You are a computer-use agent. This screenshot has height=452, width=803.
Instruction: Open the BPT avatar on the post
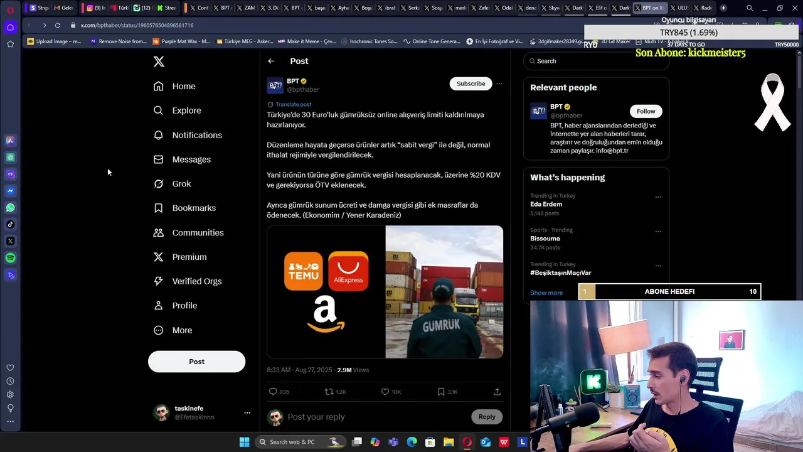click(275, 85)
